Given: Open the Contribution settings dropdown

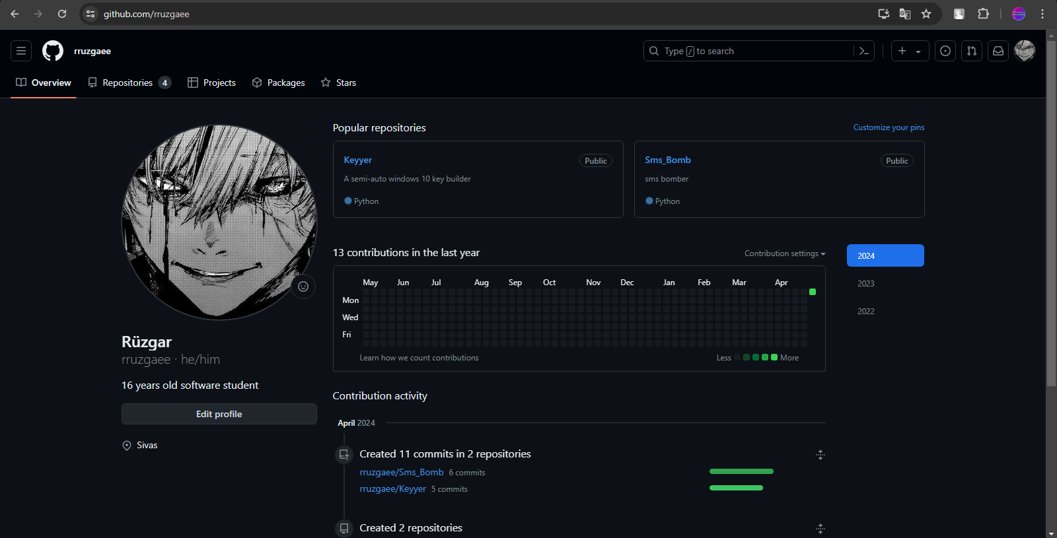Looking at the screenshot, I should pyautogui.click(x=785, y=253).
